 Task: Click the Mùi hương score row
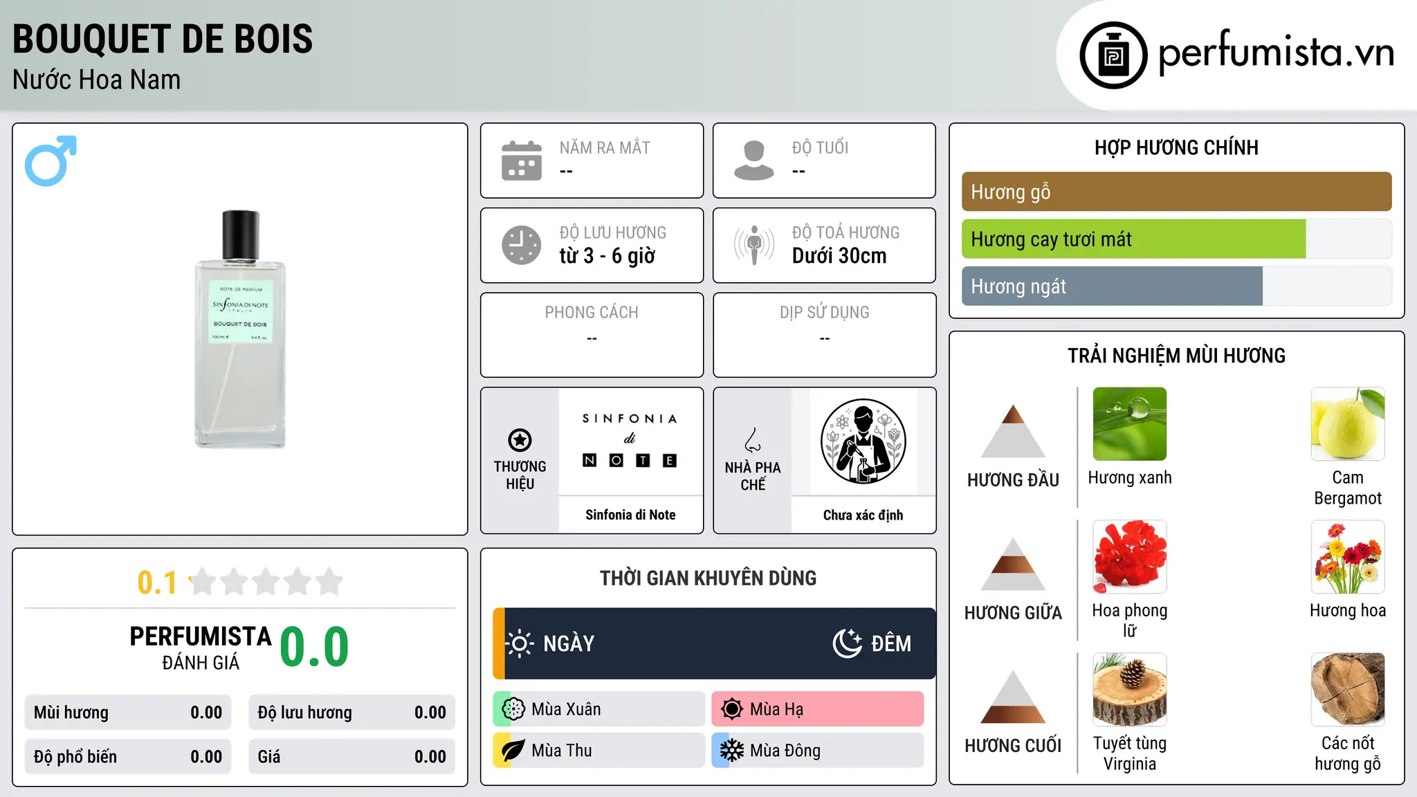pyautogui.click(x=128, y=713)
